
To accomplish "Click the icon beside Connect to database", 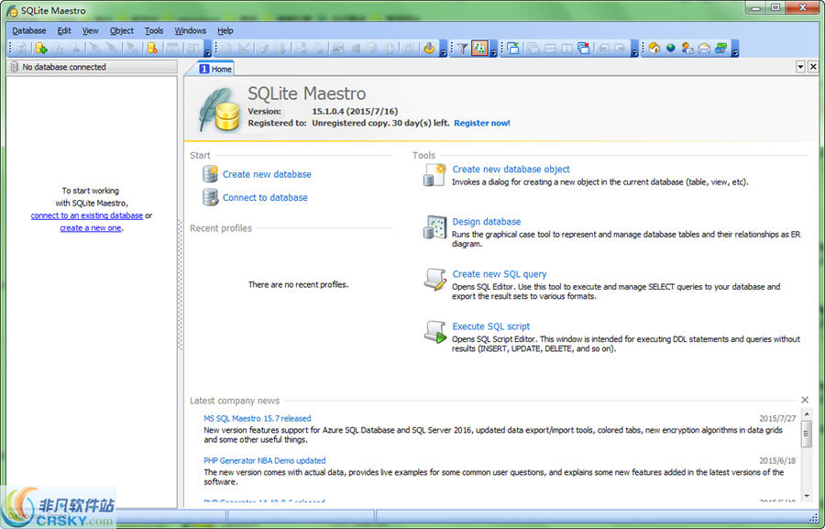I will click(x=211, y=197).
